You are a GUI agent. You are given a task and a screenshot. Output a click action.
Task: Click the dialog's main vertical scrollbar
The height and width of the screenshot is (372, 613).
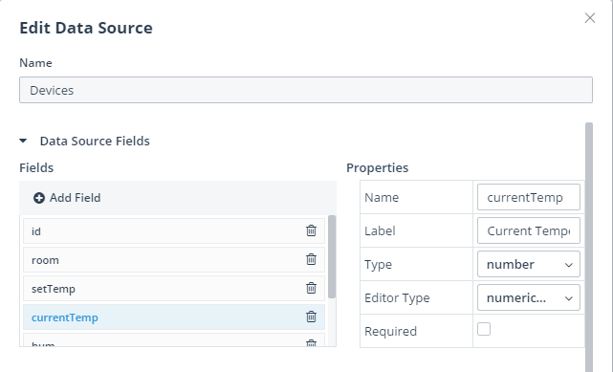589,247
